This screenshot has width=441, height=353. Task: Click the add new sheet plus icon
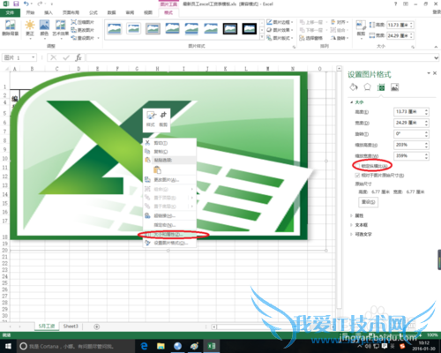96,327
